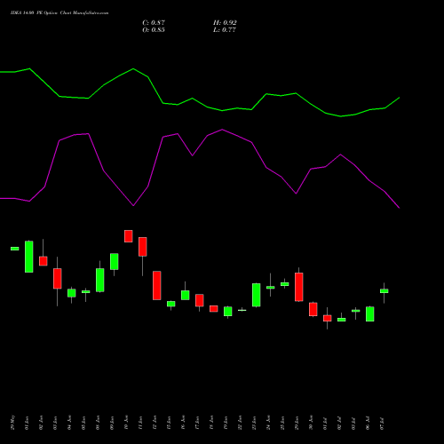Screen dimensions: 444x444
Task: Click the 16 Jun date label
Action: pos(183,423)
